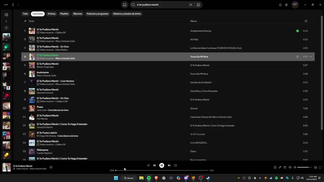Open the playback queue
This screenshot has width=324, height=182.
(x=285, y=167)
